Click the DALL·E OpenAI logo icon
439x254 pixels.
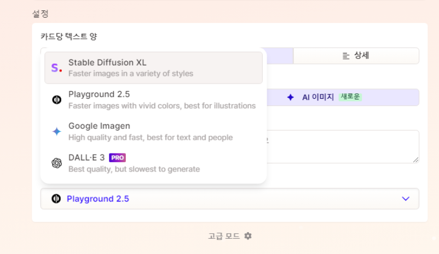pos(56,163)
